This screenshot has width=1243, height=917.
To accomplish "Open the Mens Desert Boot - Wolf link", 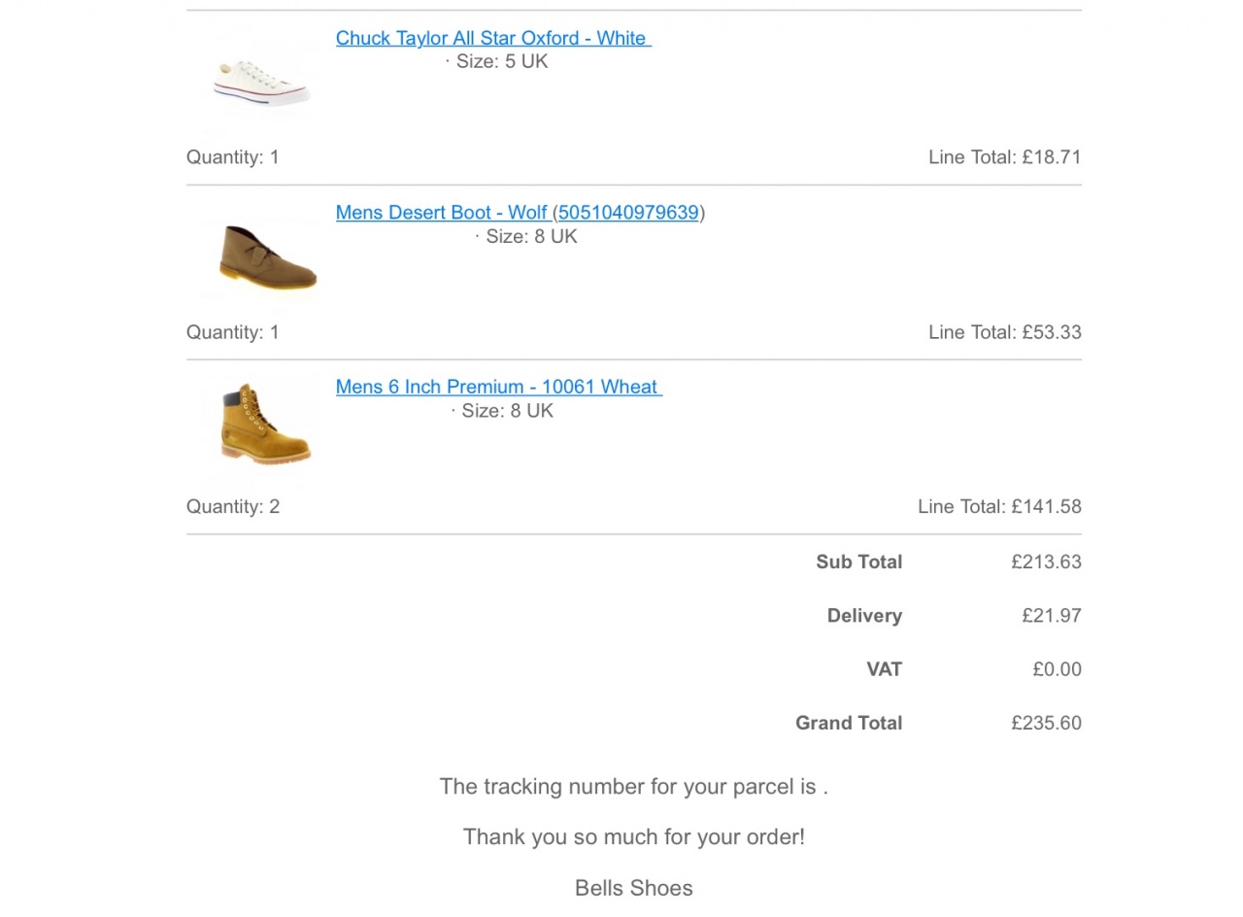I will pyautogui.click(x=442, y=213).
